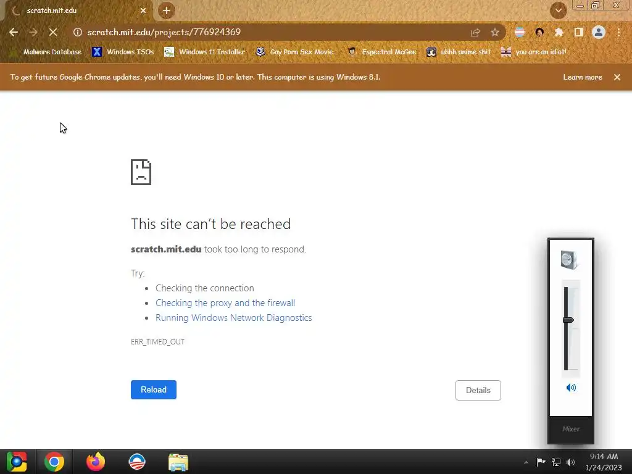Viewport: 632px width, 474px height.
Task: Open 'you are an idiot!' bookmark
Action: click(534, 52)
